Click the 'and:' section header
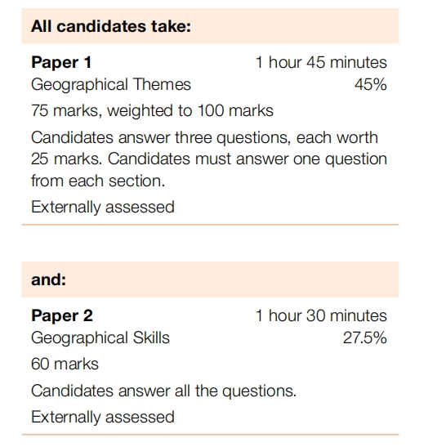Viewport: 446px width, 447px height. [48, 279]
